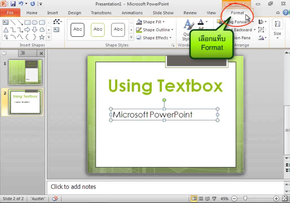Select slide 1 thumbnail
The width and height of the screenshot is (290, 203).
tap(25, 72)
